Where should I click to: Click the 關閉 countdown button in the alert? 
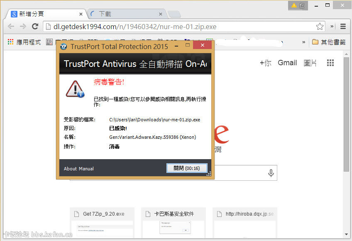pos(187,168)
